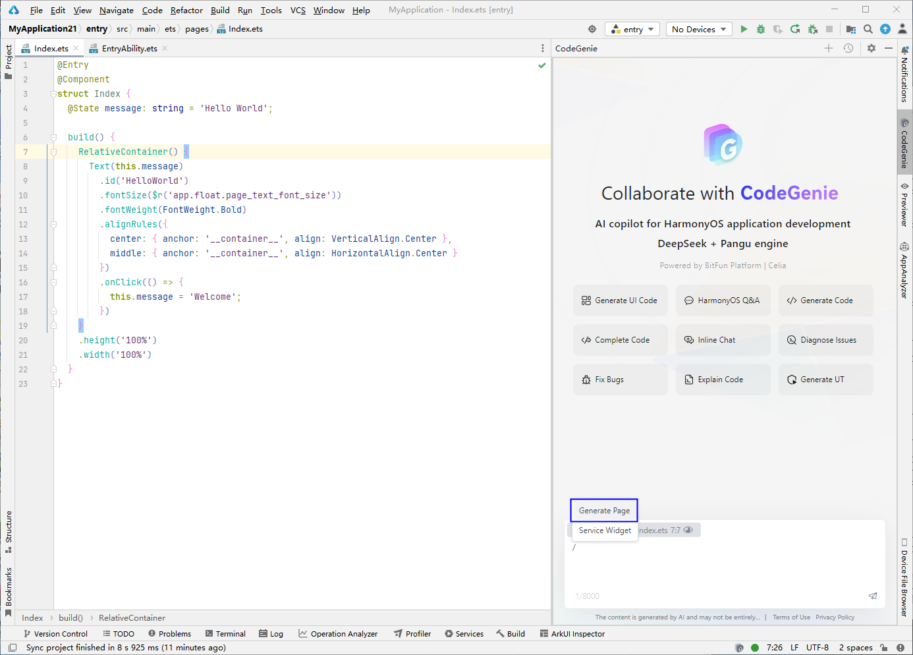Viewport: 913px width, 655px height.
Task: Open Terms of Use link
Action: [x=791, y=617]
